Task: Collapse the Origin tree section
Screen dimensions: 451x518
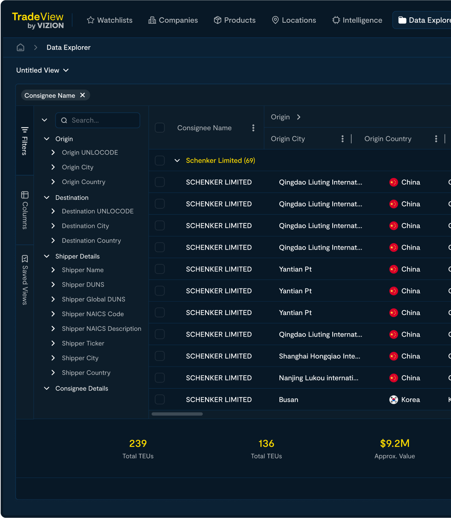Action: click(47, 139)
